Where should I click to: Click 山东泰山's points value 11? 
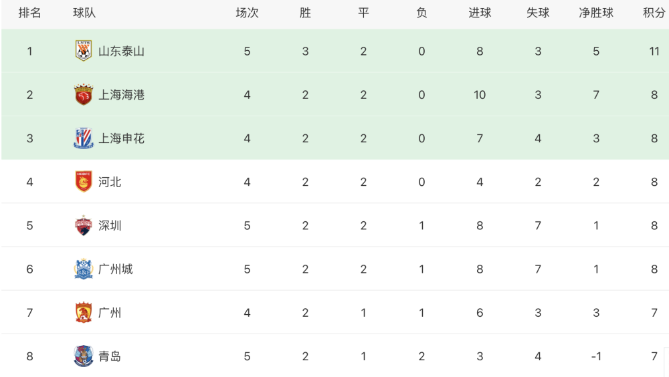654,51
